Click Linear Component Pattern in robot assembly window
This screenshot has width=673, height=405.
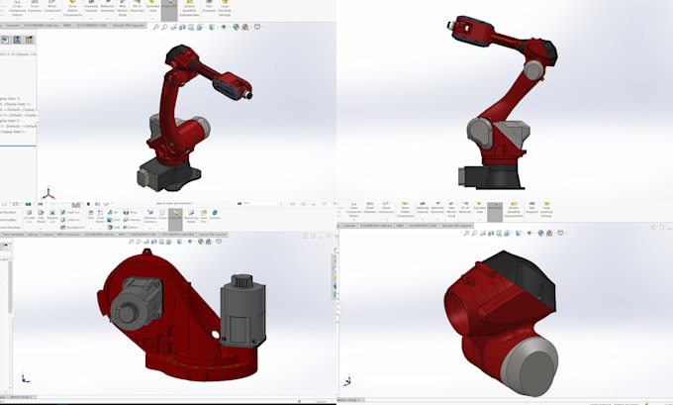tap(17, 8)
